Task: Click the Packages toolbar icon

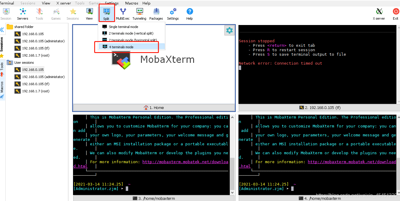Action: tap(156, 14)
